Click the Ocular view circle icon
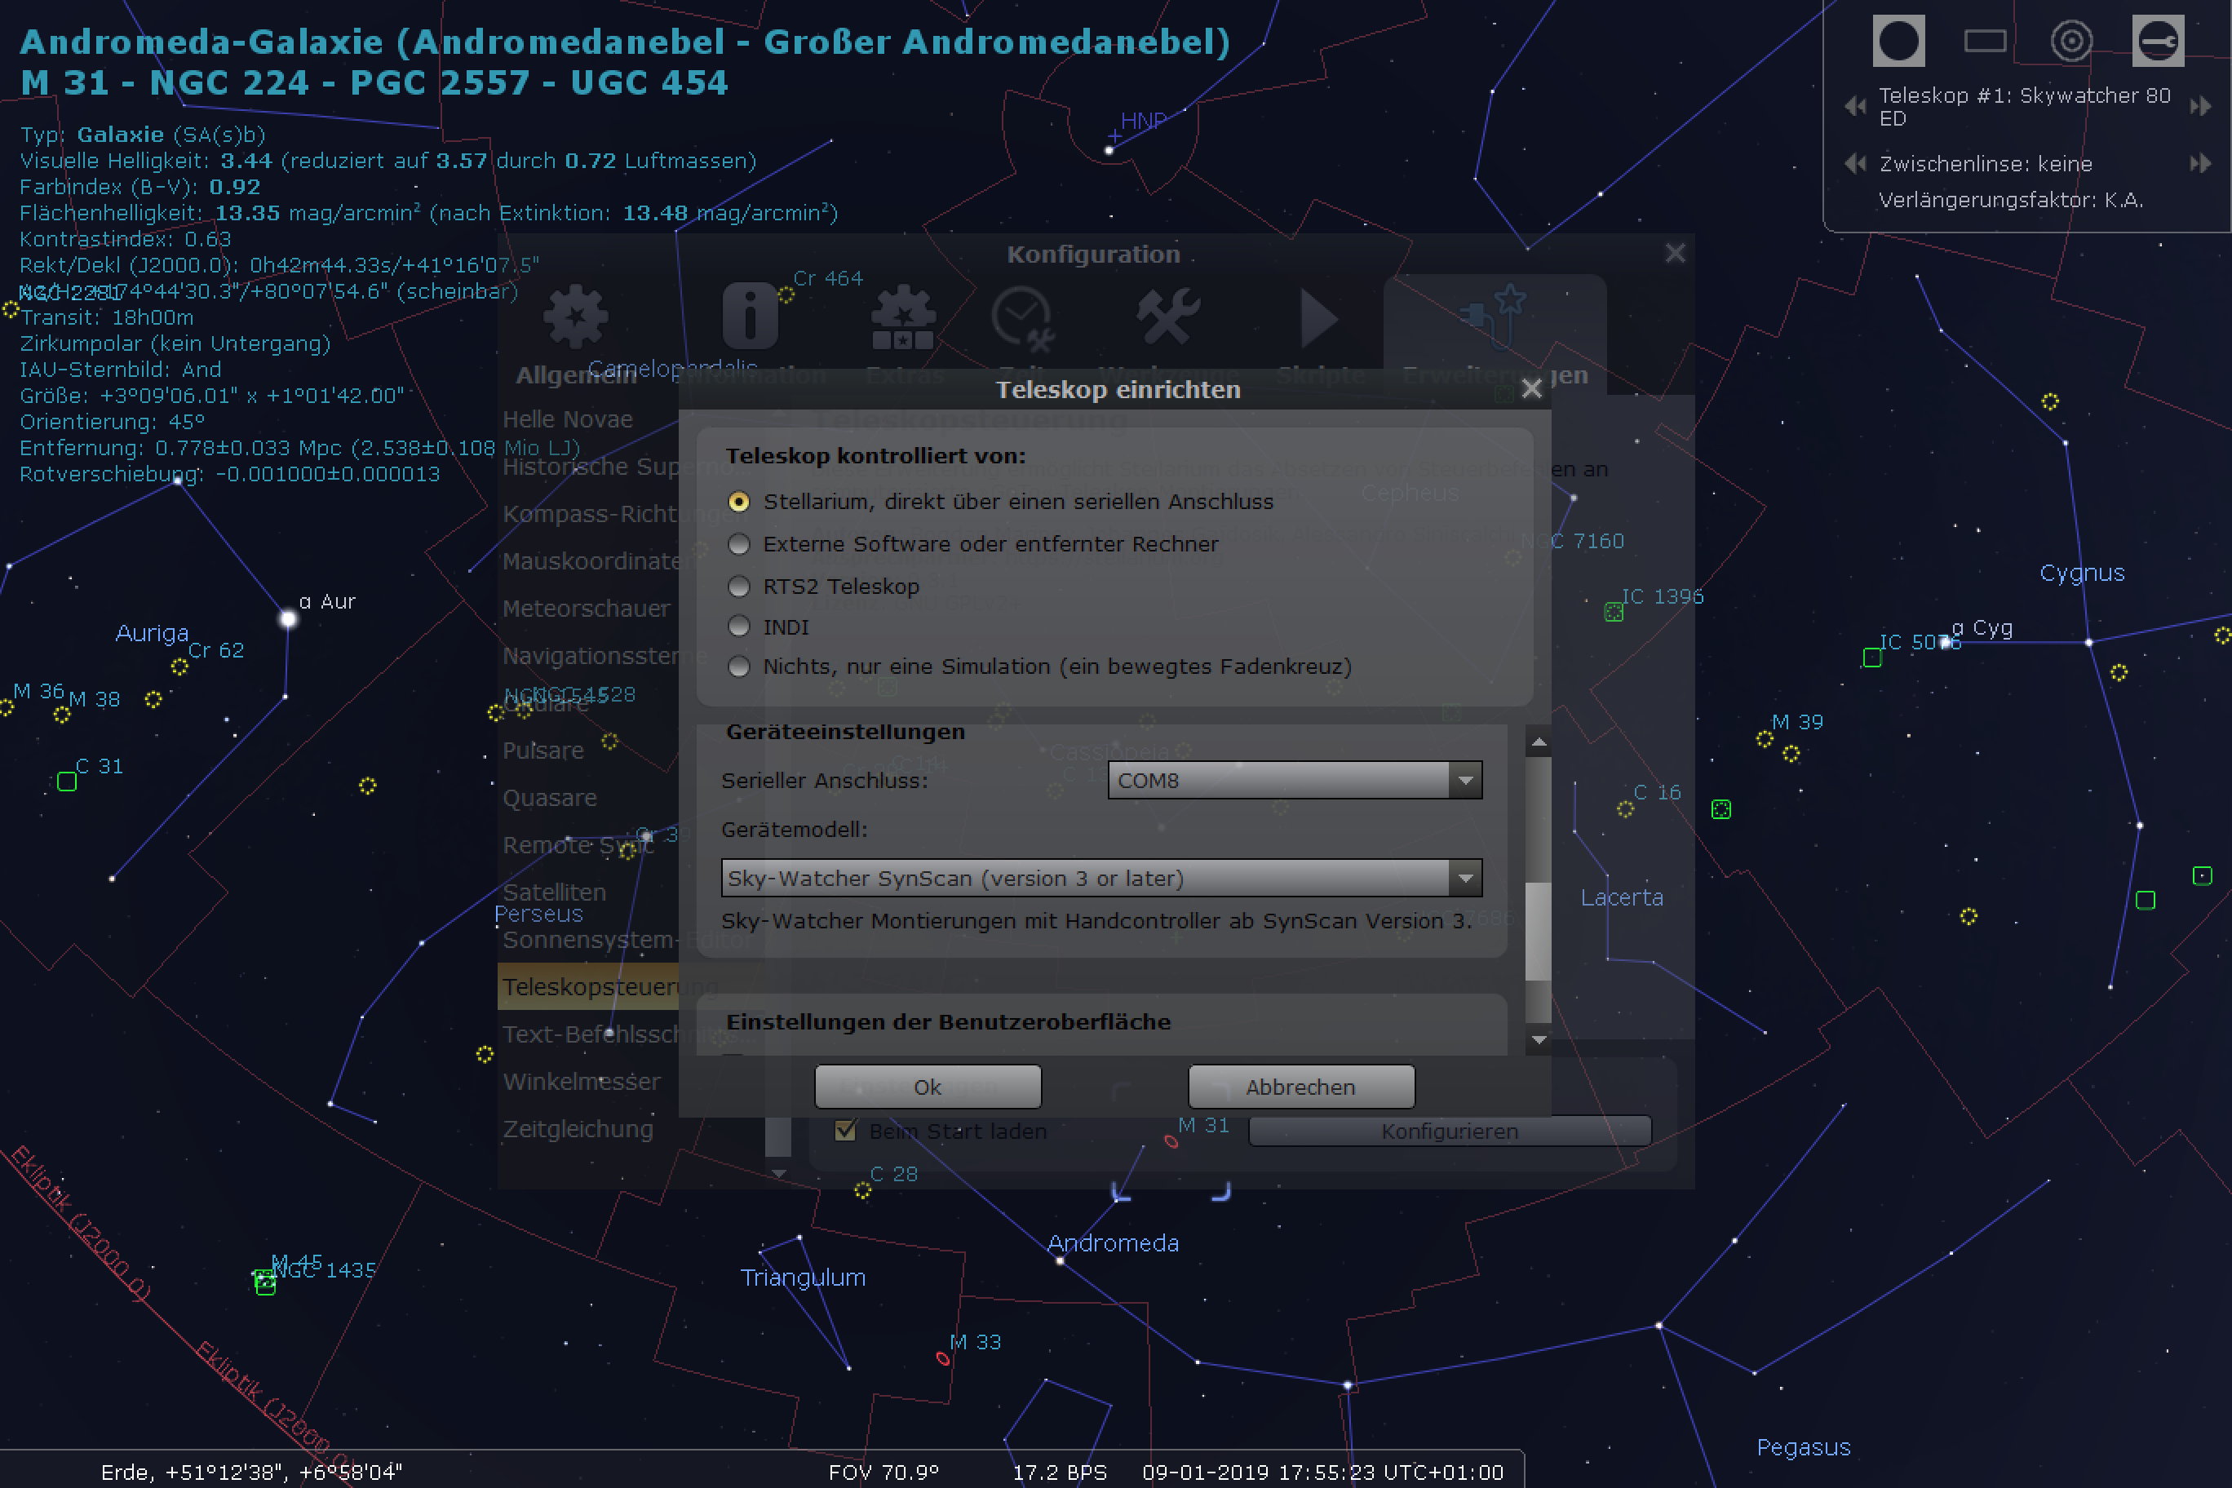2232x1488 pixels. [x=1898, y=41]
